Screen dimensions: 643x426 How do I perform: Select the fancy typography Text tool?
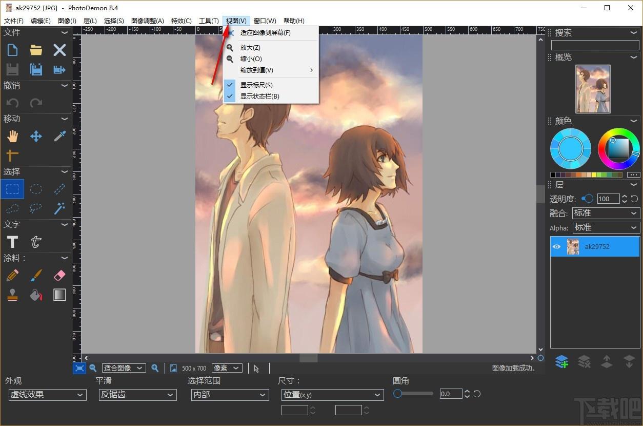(36, 242)
